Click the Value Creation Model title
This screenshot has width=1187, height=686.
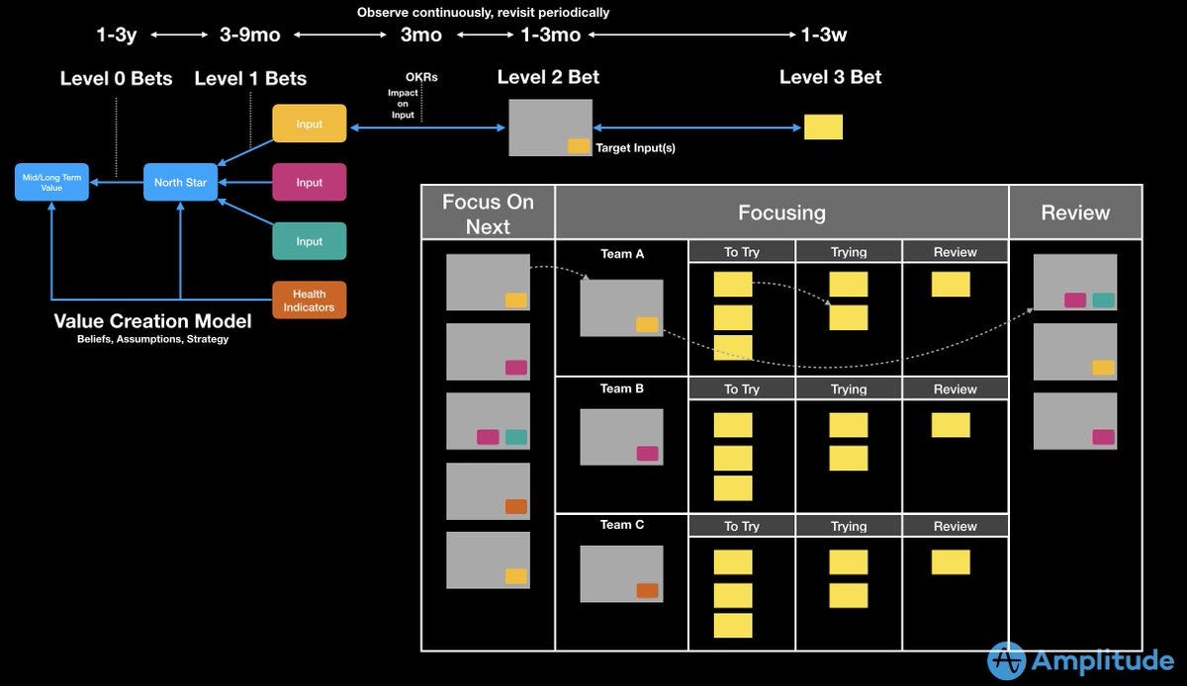pyautogui.click(x=152, y=321)
